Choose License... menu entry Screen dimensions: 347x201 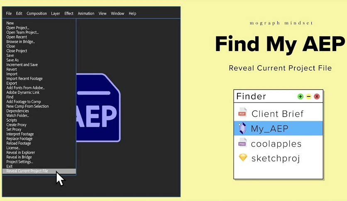(13, 148)
